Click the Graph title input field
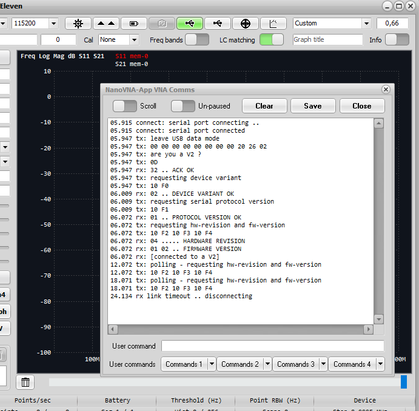Image resolution: width=419 pixels, height=411 pixels. pyautogui.click(x=328, y=40)
